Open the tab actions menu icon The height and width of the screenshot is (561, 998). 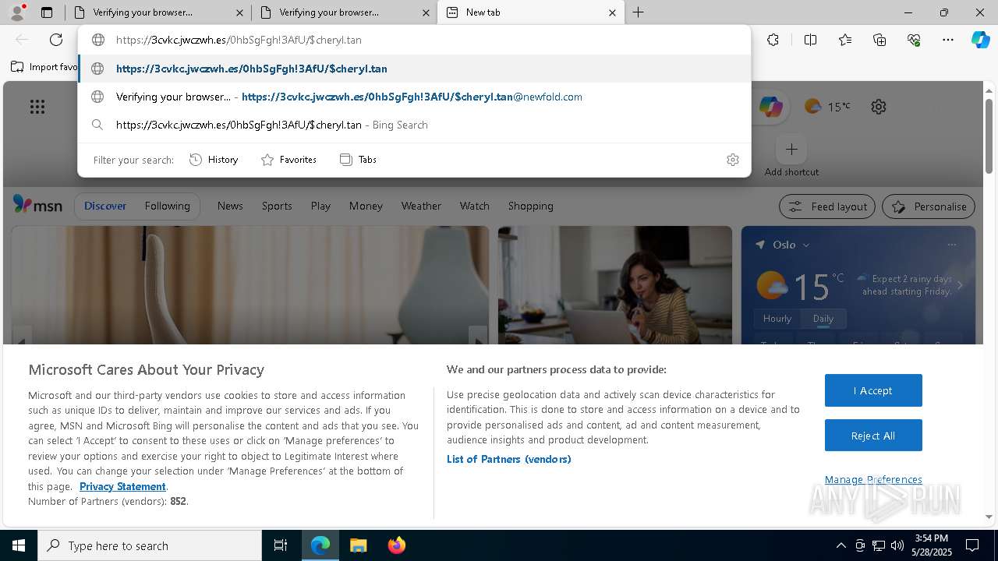(x=47, y=12)
